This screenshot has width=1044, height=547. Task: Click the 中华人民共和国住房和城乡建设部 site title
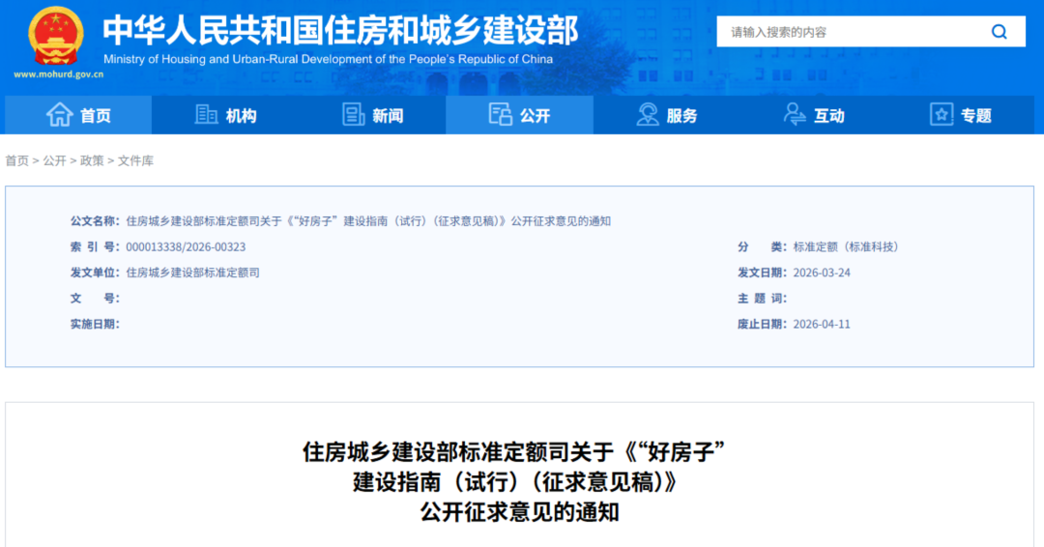[x=340, y=30]
